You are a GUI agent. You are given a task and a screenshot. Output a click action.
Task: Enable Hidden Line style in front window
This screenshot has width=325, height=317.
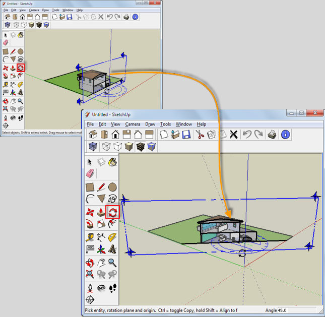pos(117,146)
